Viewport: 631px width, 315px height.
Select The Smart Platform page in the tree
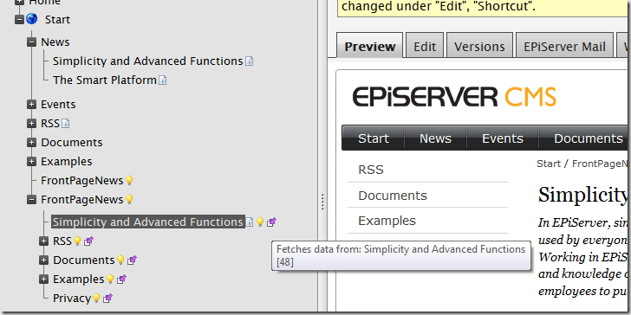tap(105, 80)
